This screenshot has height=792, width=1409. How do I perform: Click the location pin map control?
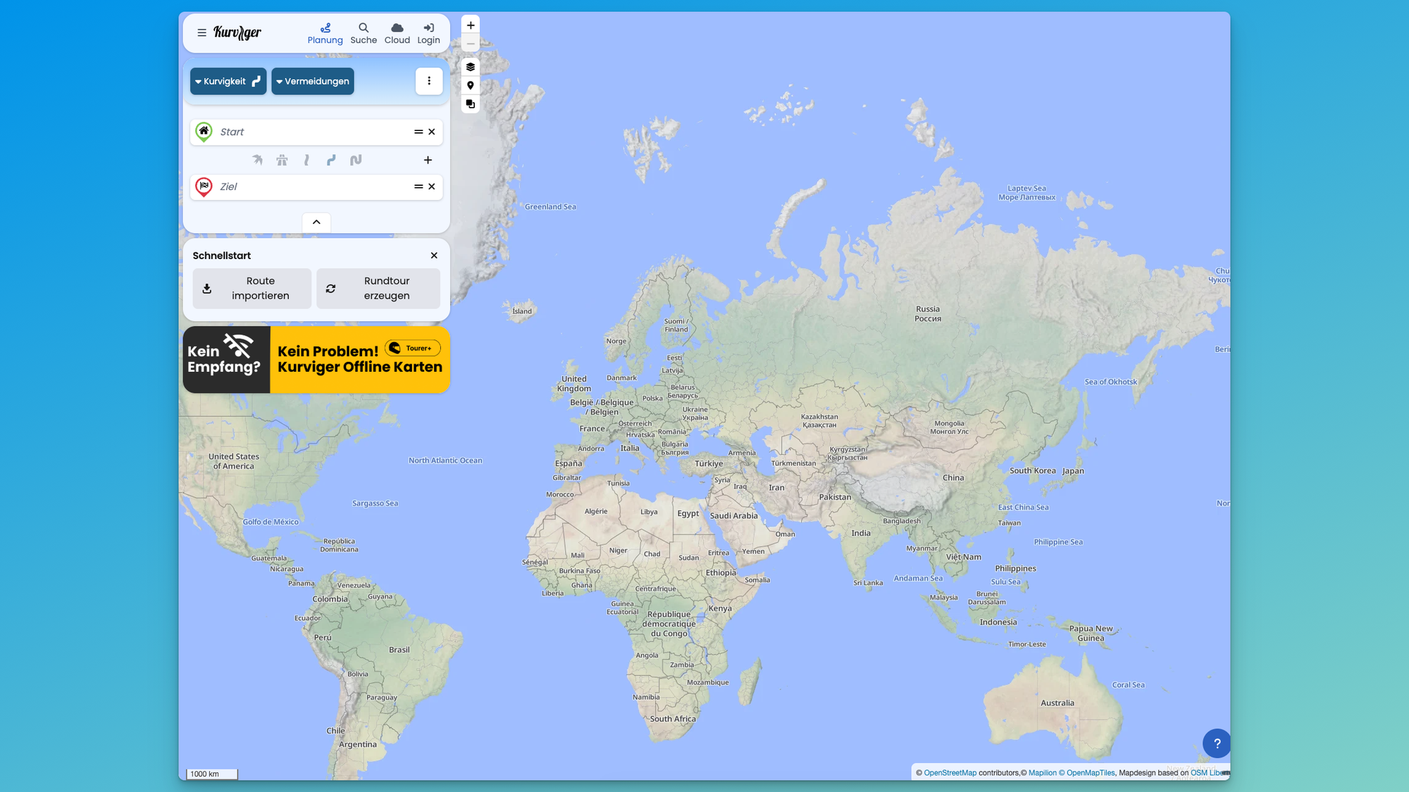pos(471,86)
